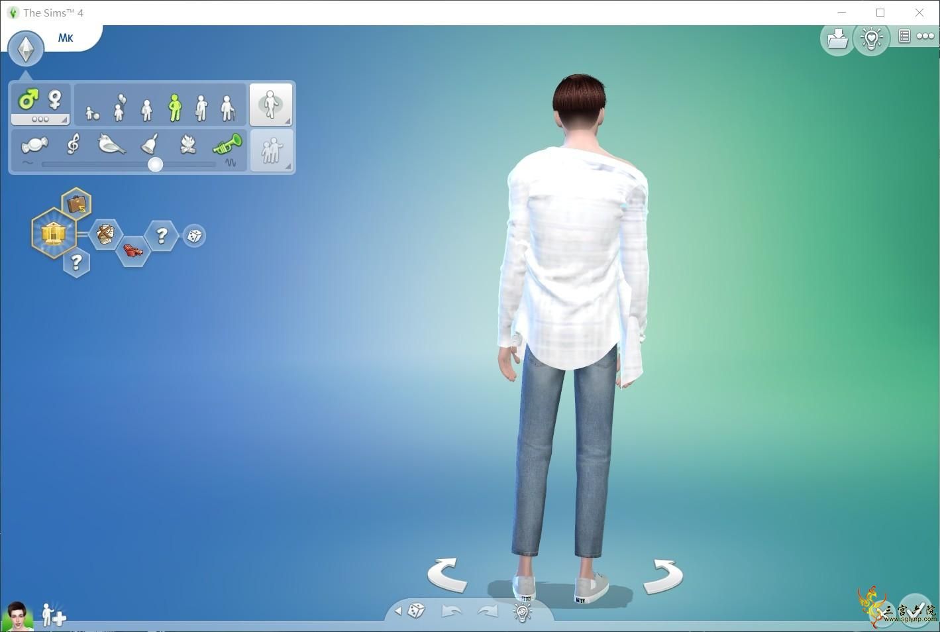Redo the last change
940x632 pixels.
click(487, 611)
